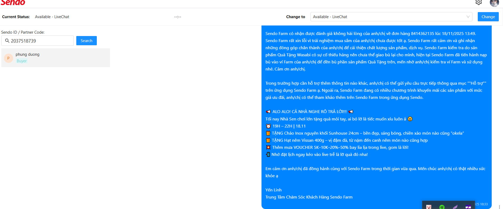This screenshot has height=209, width=503.
Task: Click the Buyer tag under phung duong
Action: point(22,61)
